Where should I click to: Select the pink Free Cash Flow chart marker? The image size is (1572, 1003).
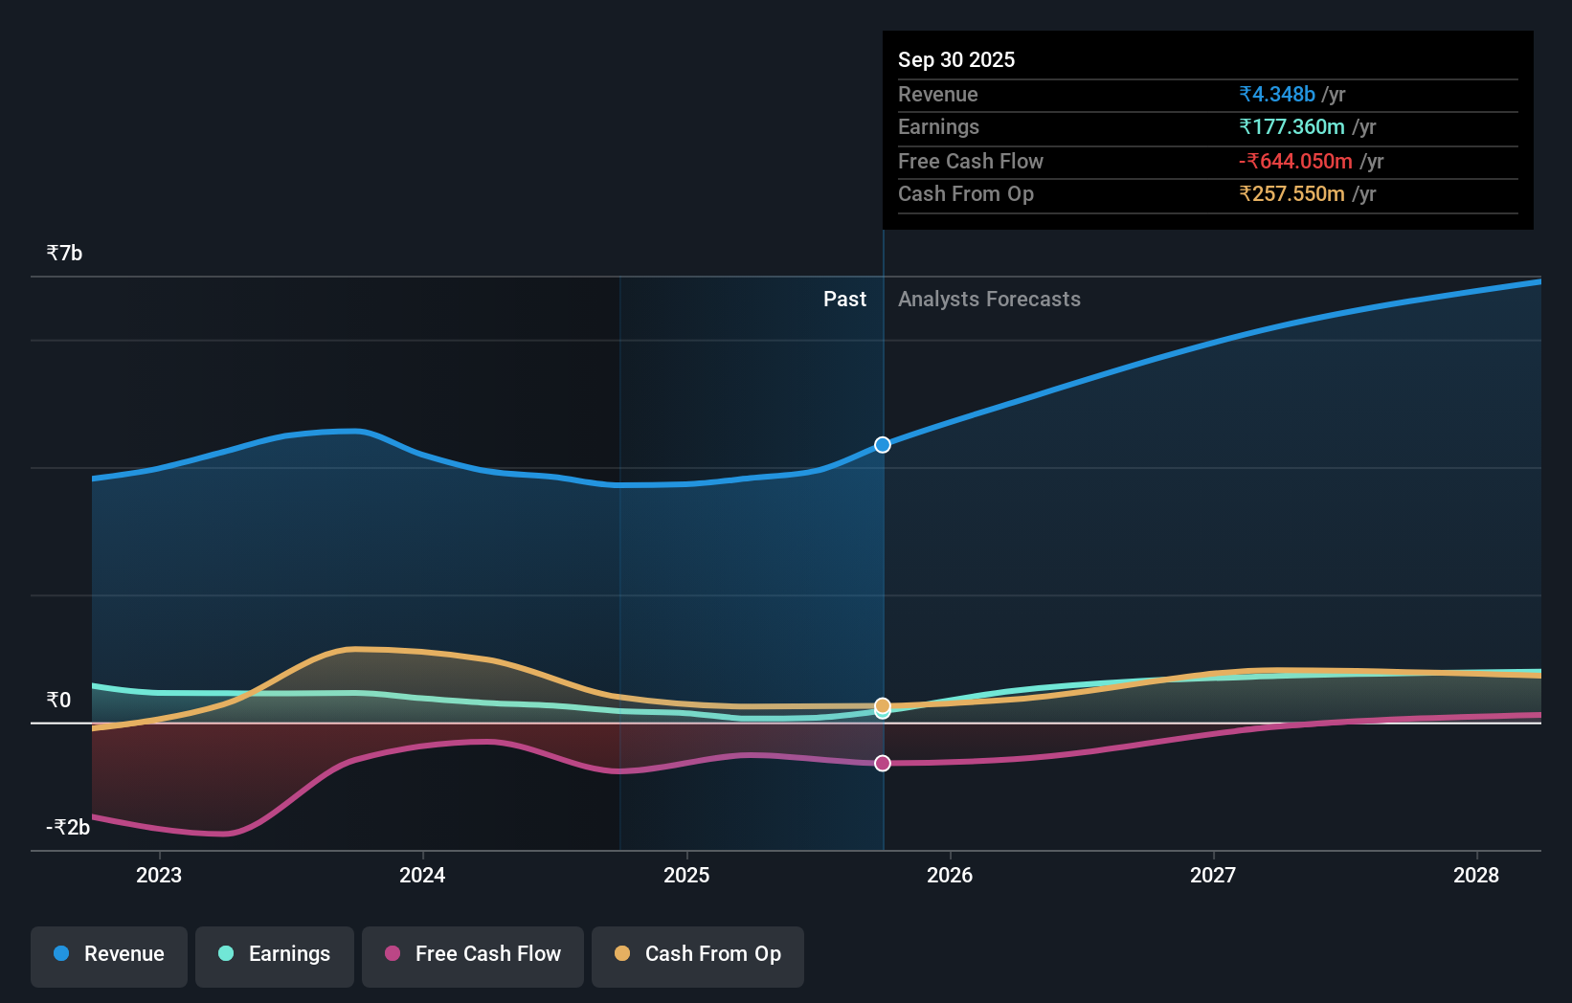click(x=882, y=763)
